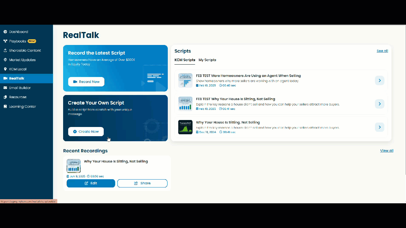This screenshot has width=406, height=228.
Task: Click the RealTalk page title
Action: [x=81, y=35]
